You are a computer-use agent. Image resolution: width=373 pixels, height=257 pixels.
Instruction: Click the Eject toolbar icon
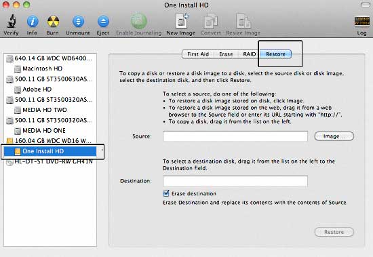[x=103, y=22]
